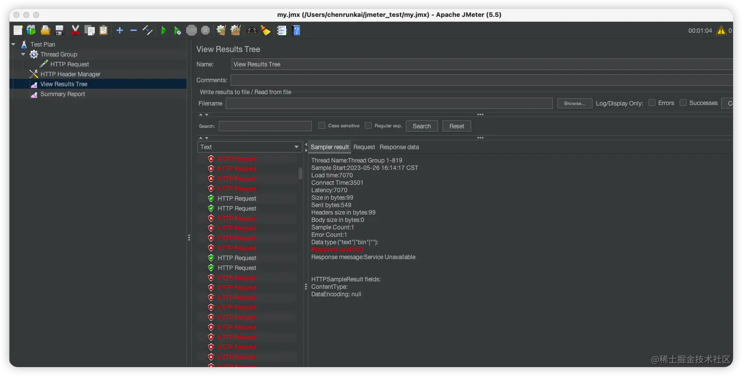The height and width of the screenshot is (376, 742).
Task: Collapse the Thread Group tree node
Action: [x=23, y=54]
